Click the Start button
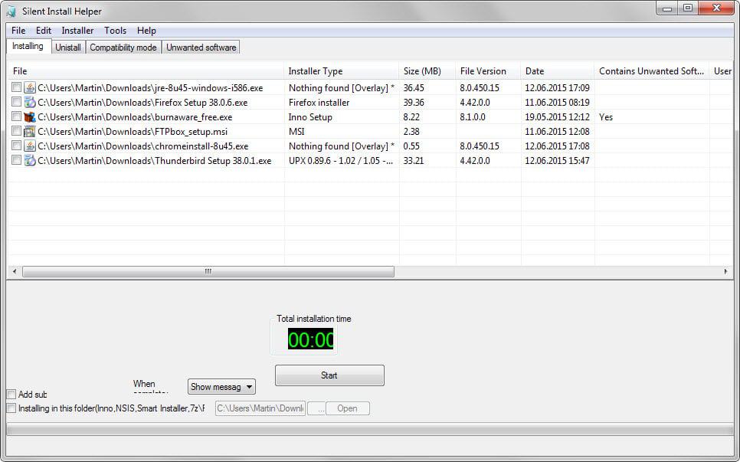This screenshot has width=740, height=462. pos(329,375)
